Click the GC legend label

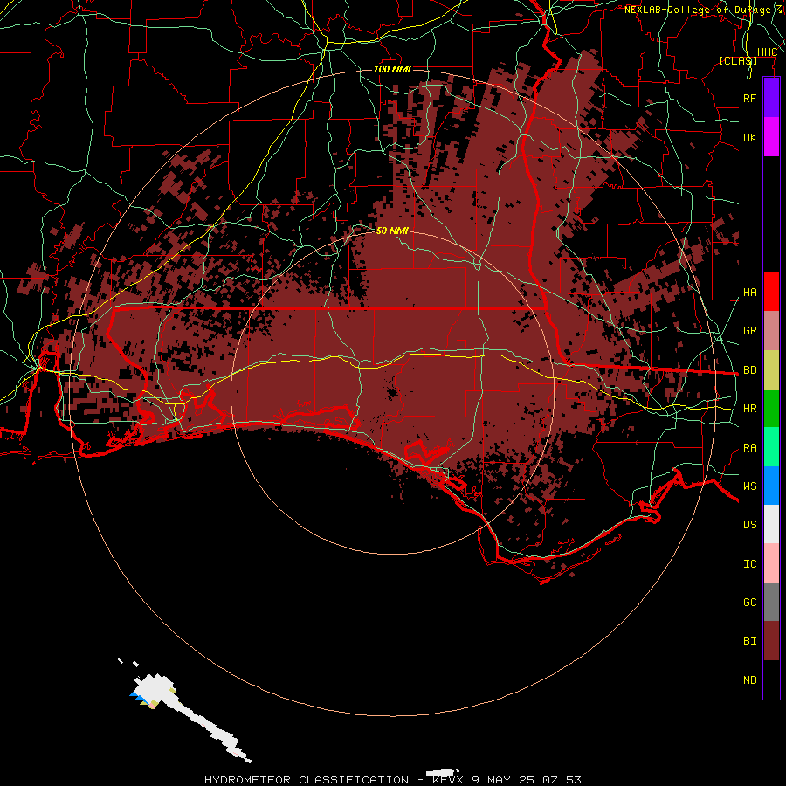click(x=750, y=603)
